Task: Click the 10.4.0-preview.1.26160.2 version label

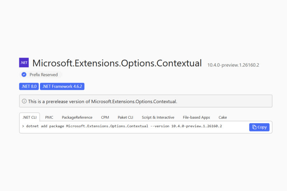Action: coord(233,65)
